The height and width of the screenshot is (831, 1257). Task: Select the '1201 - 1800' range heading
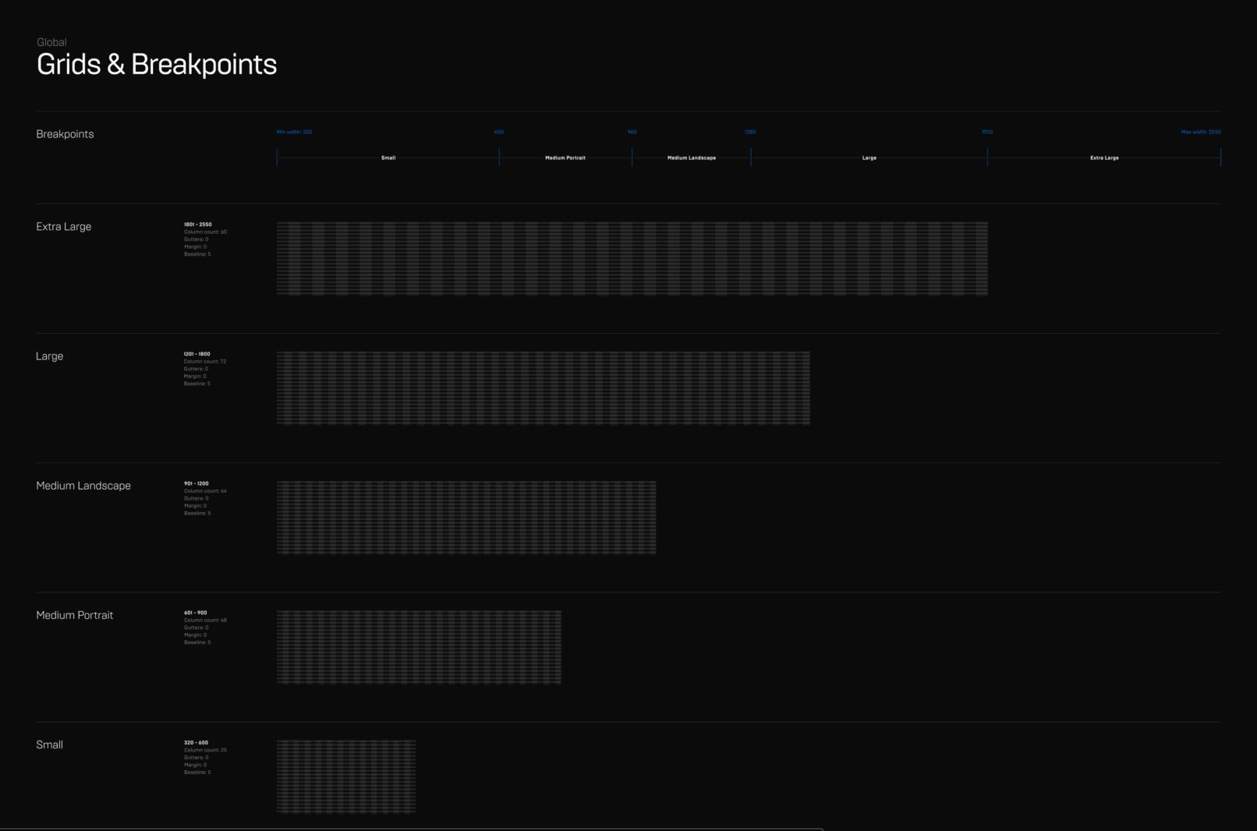(x=197, y=354)
